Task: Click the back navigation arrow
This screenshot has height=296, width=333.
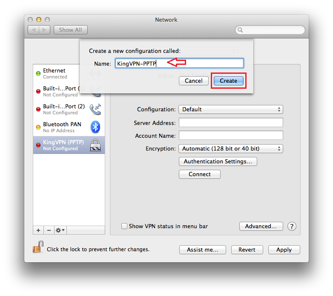Action: (34, 30)
